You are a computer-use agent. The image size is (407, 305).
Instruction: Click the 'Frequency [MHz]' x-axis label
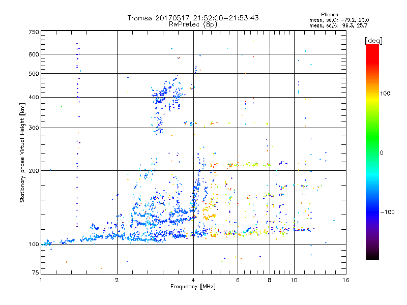click(x=193, y=287)
